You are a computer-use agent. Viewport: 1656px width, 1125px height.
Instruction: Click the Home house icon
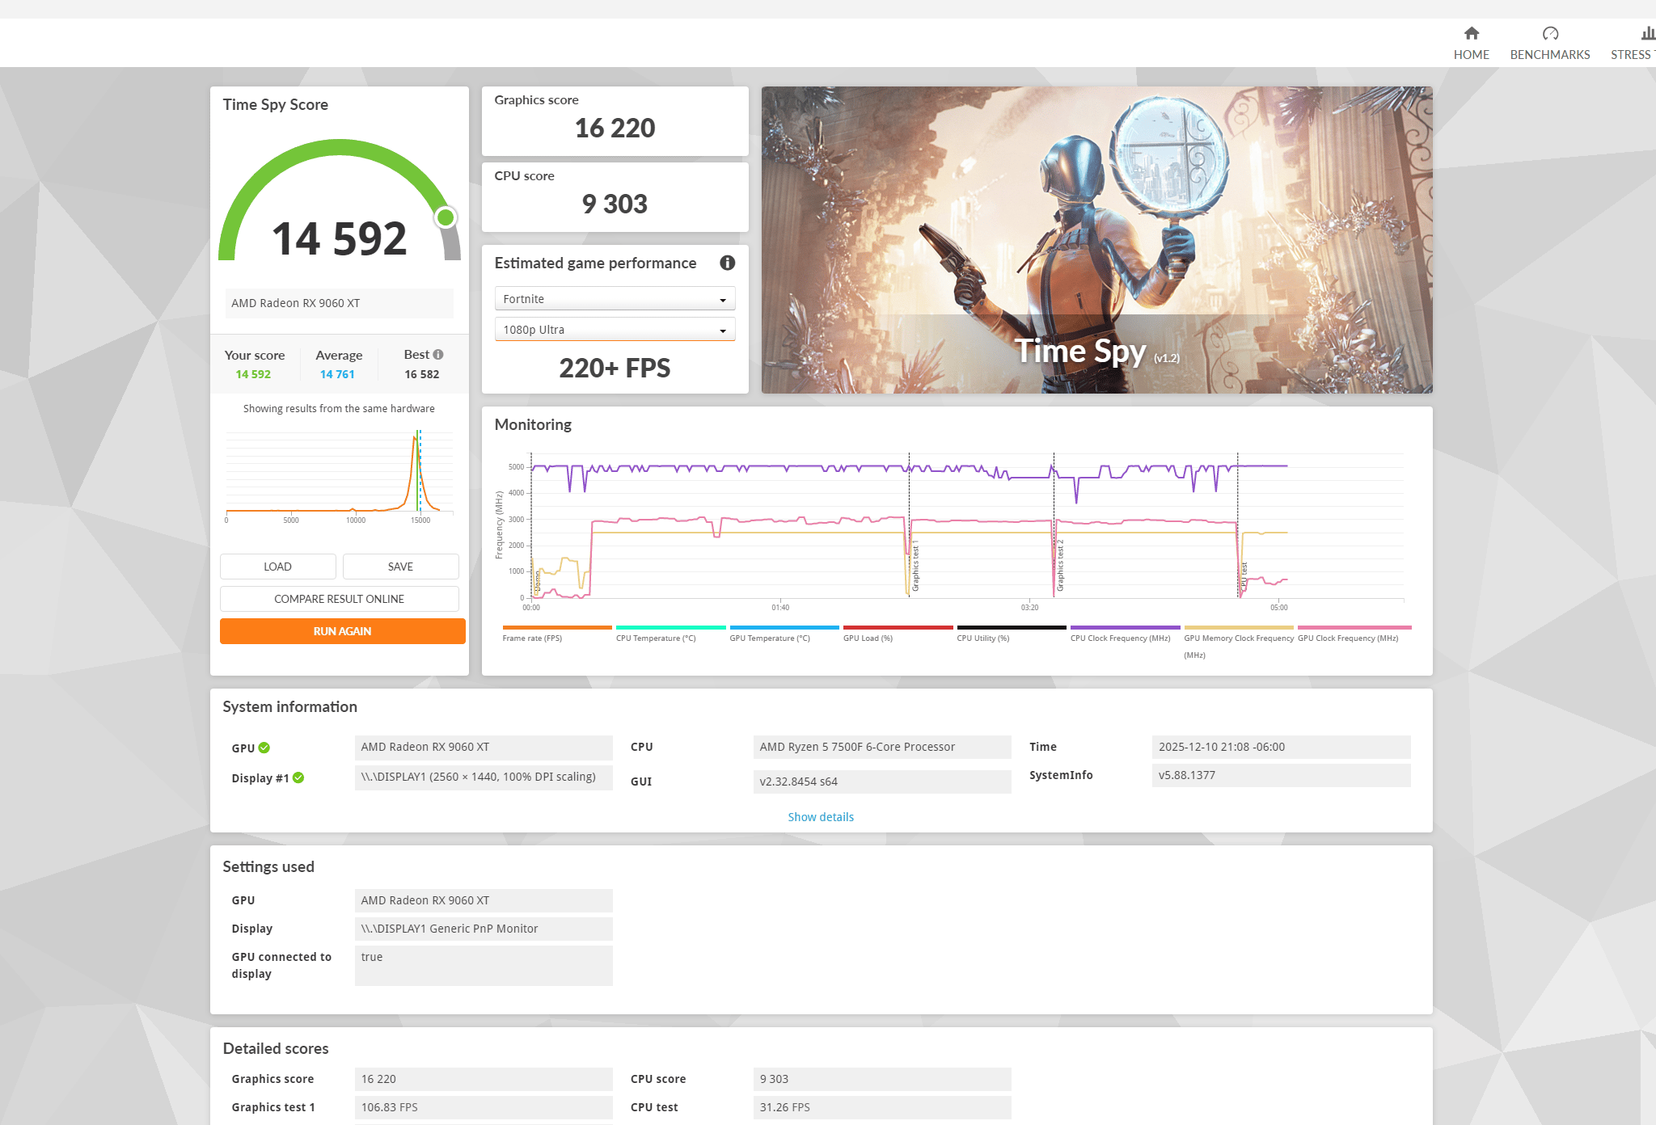[x=1471, y=33]
